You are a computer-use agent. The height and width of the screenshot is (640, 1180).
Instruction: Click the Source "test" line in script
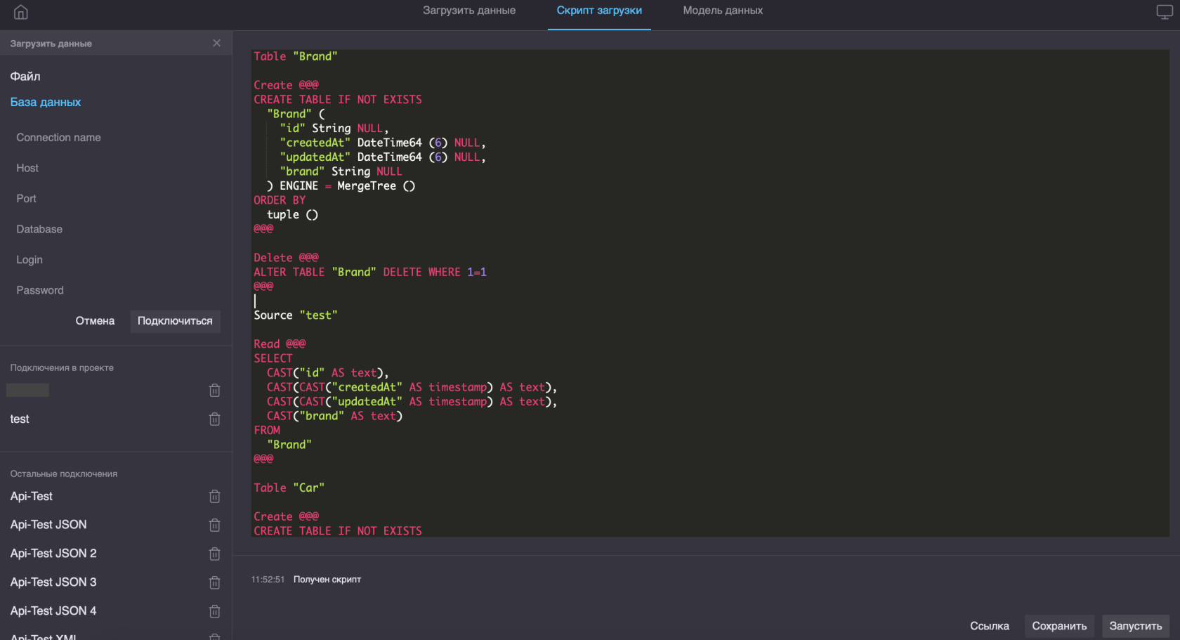click(x=296, y=315)
